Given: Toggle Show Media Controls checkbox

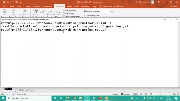Looking at the screenshot, I should pyautogui.click(x=64, y=17).
